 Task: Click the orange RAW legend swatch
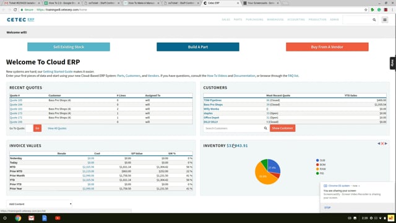pyautogui.click(x=317, y=169)
